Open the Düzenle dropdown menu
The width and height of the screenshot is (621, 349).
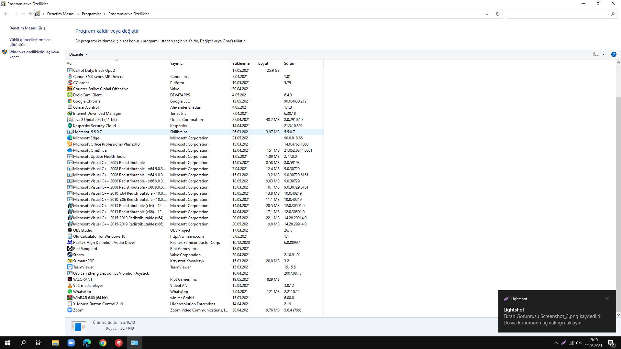click(79, 54)
